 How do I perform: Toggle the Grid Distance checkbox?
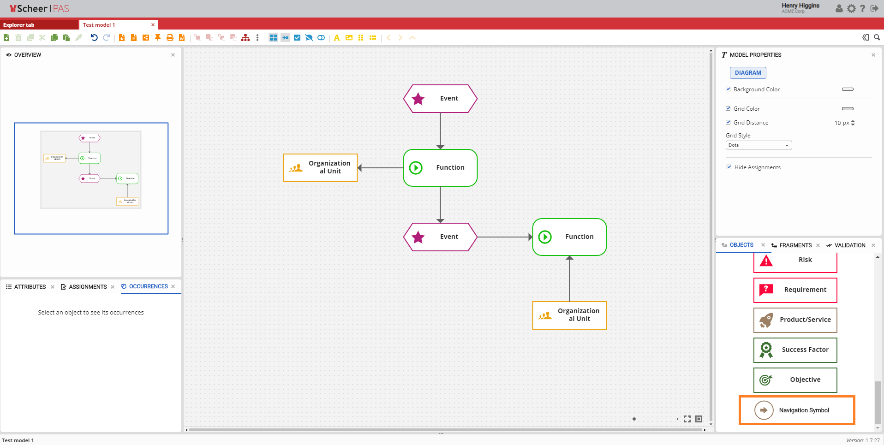pos(728,122)
